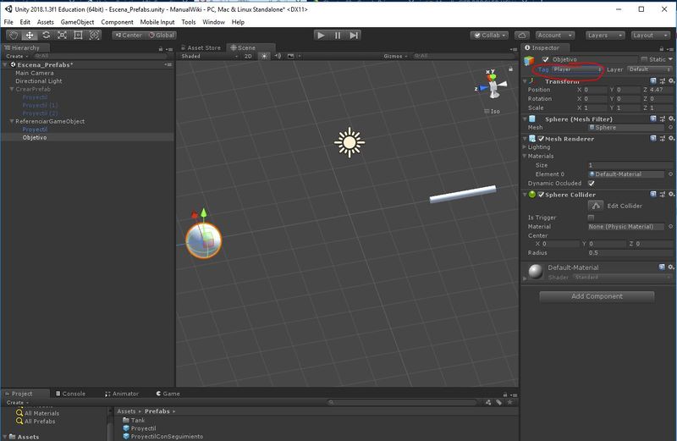The image size is (677, 441).
Task: Select the Hand tool in toolbar
Action: 14,36
